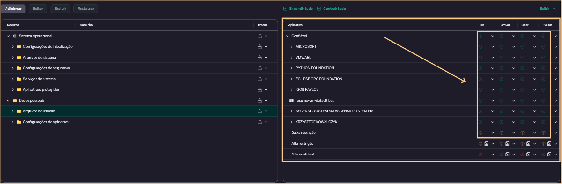Click Ler prompt icon for Baixa restrição
562x184 pixels.
click(x=480, y=133)
